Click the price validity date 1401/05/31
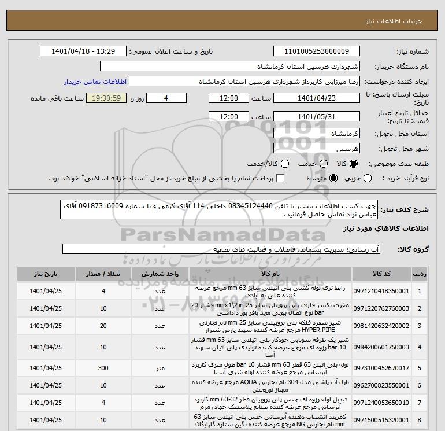The height and width of the screenshot is (431, 445). pos(317,116)
